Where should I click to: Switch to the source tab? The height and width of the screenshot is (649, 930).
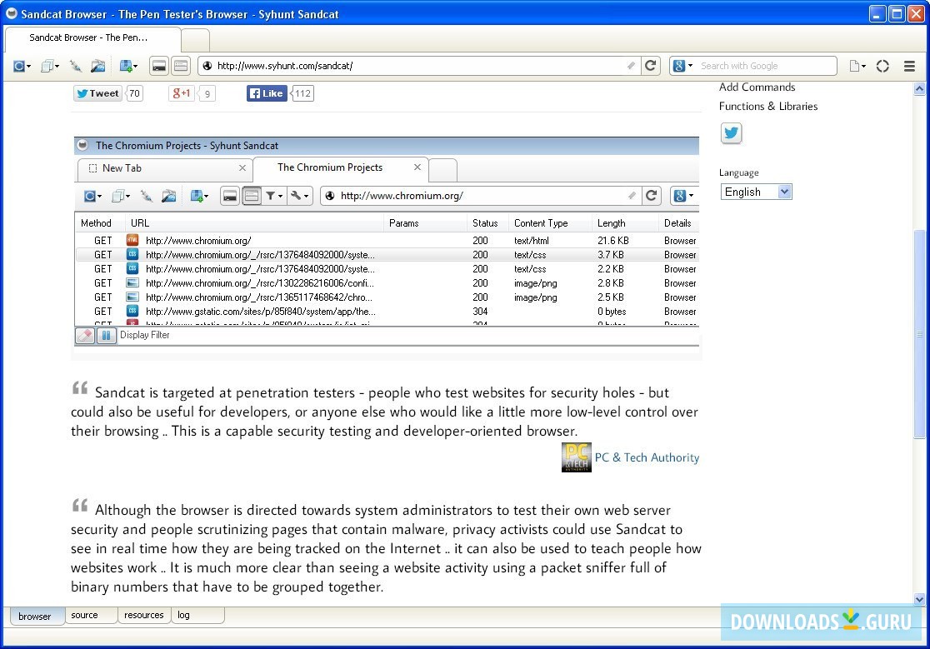pos(86,615)
